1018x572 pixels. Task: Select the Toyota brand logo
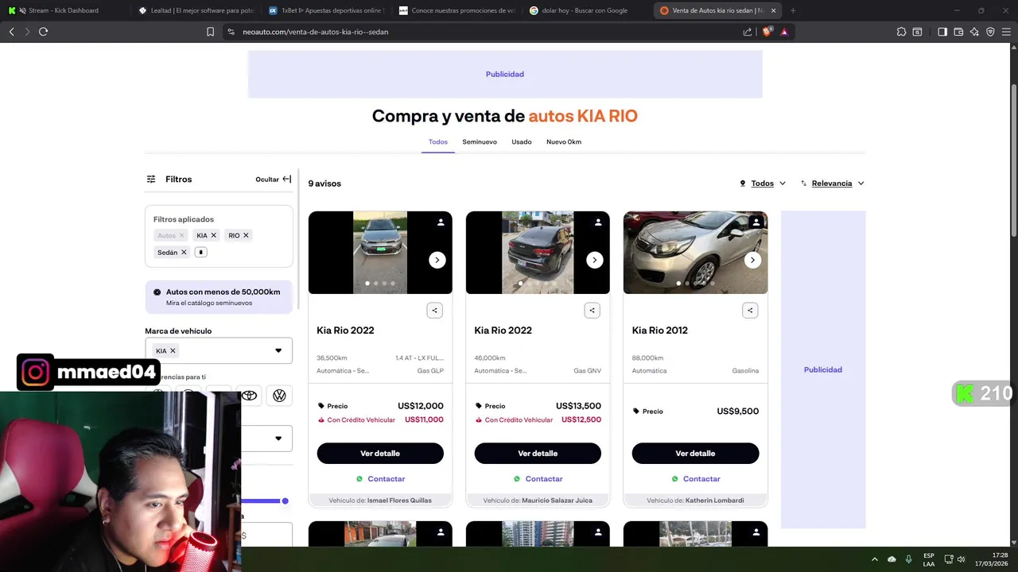pyautogui.click(x=249, y=396)
